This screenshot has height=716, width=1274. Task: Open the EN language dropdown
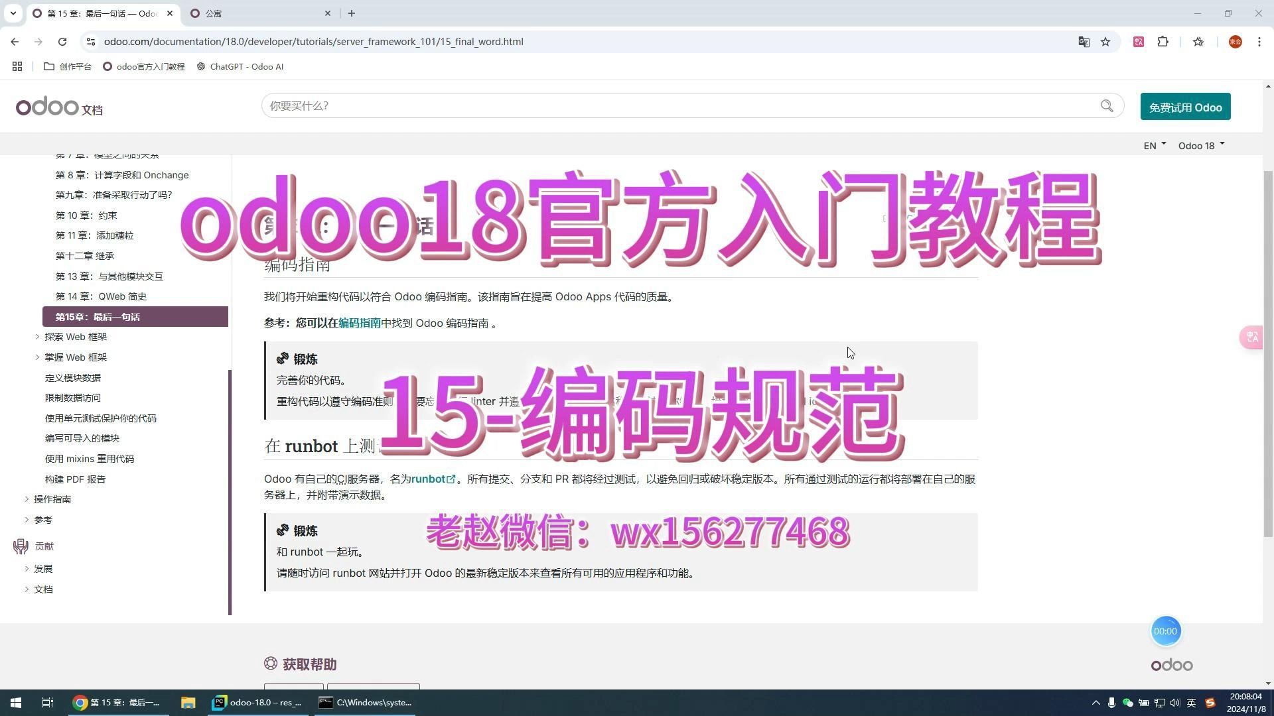click(1155, 146)
